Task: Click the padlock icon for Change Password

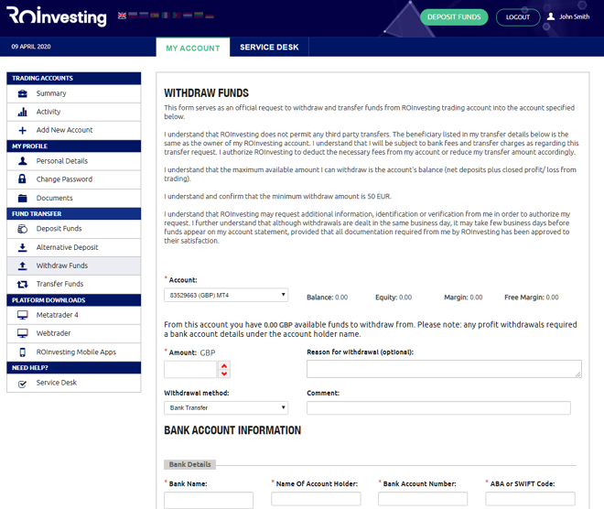Action: coord(22,179)
